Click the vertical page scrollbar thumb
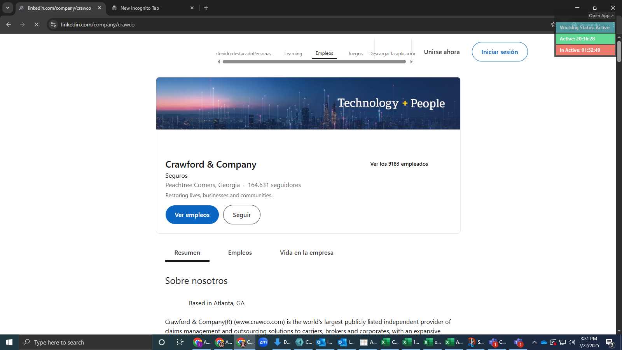This screenshot has height=350, width=622. point(619,51)
